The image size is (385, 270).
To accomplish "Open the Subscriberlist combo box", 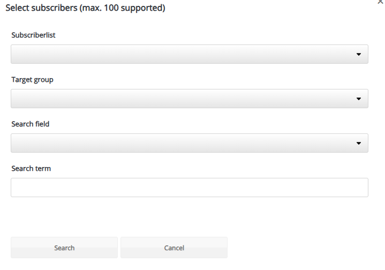I will coord(190,54).
